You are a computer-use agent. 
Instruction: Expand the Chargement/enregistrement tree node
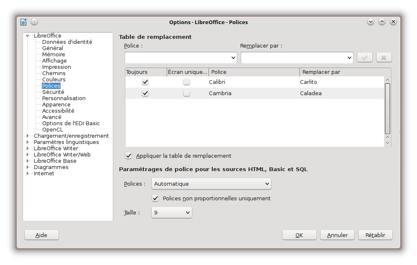click(28, 136)
